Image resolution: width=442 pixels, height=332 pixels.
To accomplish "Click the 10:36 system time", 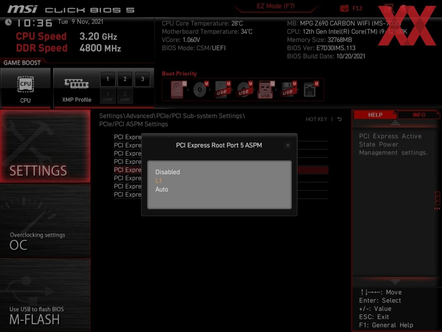I will tap(34, 23).
